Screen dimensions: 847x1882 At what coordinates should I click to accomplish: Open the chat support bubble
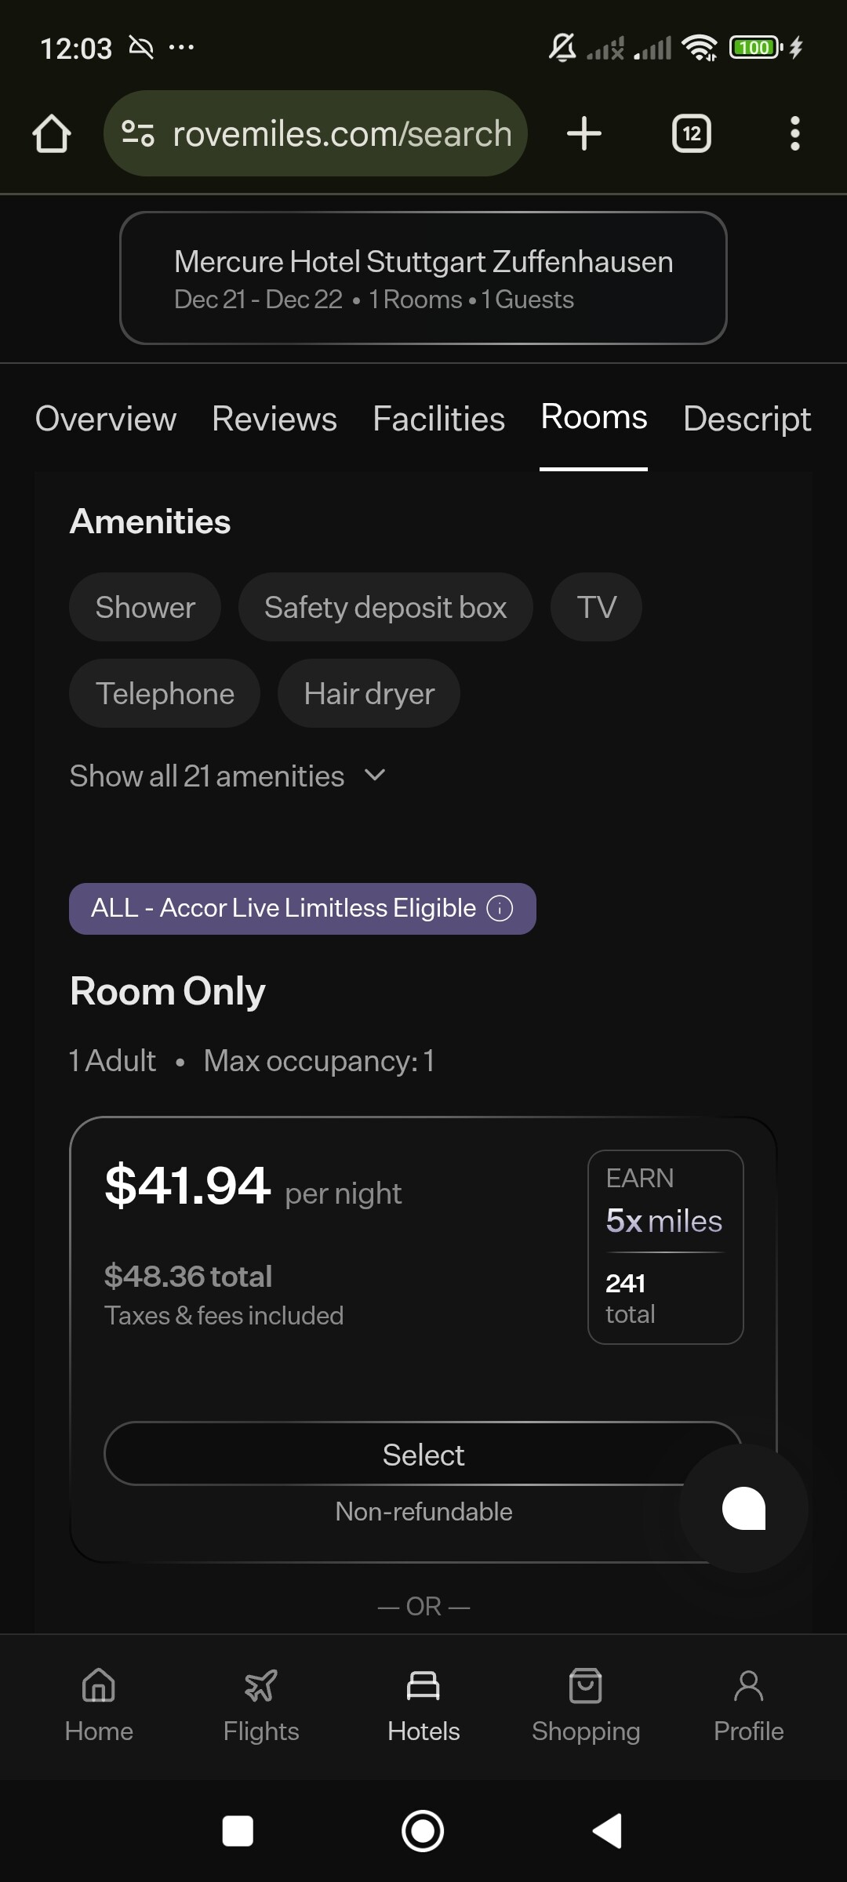pyautogui.click(x=743, y=1507)
